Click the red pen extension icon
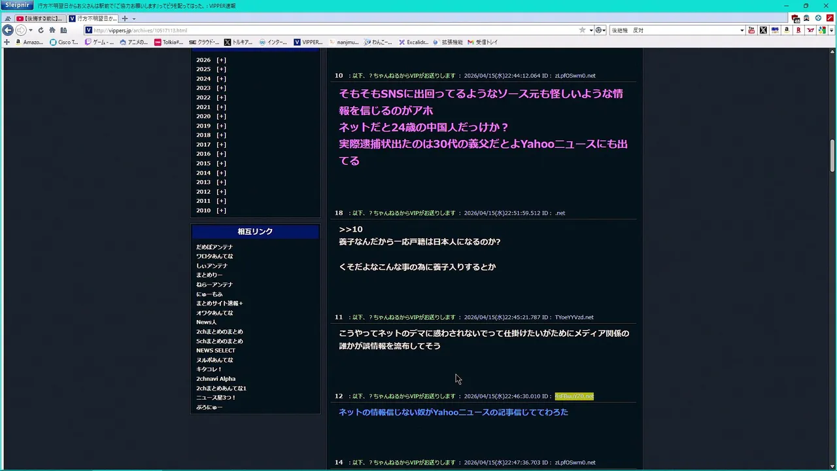This screenshot has width=837, height=471. coord(830,18)
